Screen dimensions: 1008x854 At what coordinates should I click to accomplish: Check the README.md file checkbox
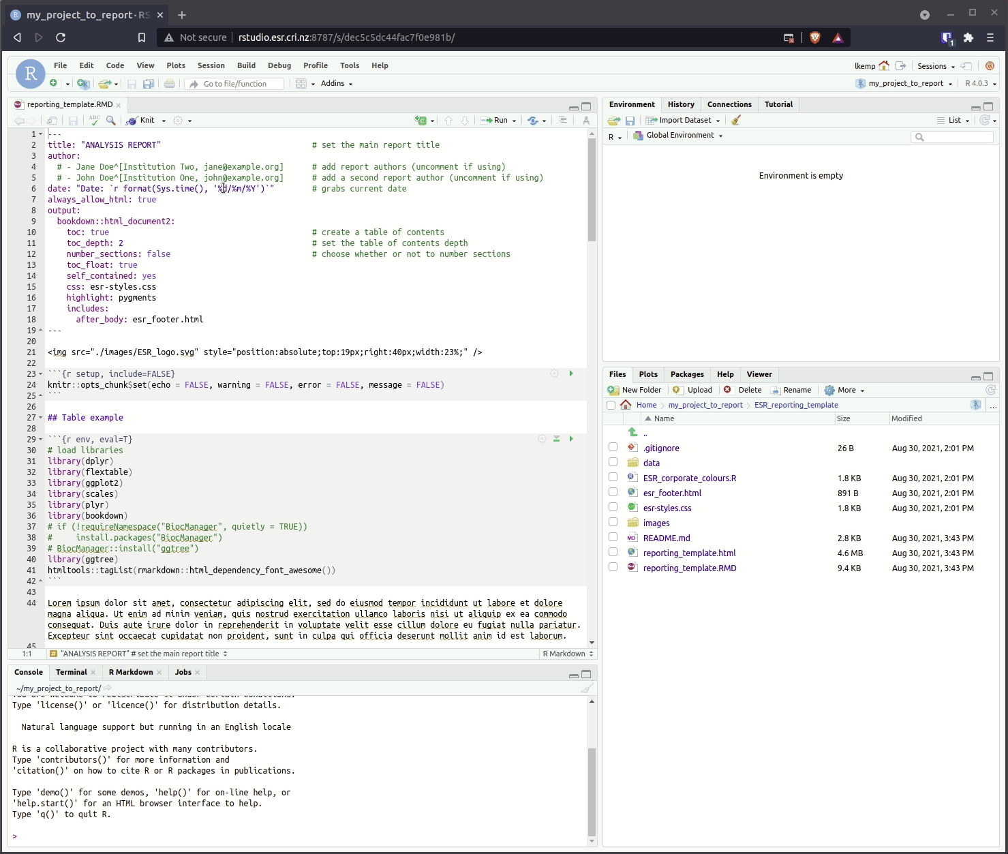click(613, 538)
